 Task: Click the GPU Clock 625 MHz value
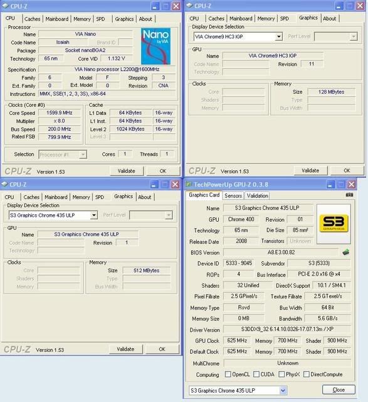237,340
